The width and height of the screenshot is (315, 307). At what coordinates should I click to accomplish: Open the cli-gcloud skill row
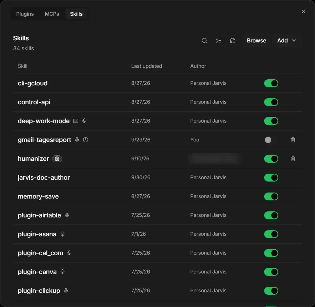point(157,83)
